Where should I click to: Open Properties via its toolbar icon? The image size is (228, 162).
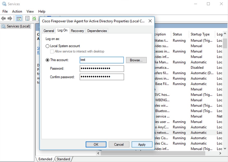27,18
